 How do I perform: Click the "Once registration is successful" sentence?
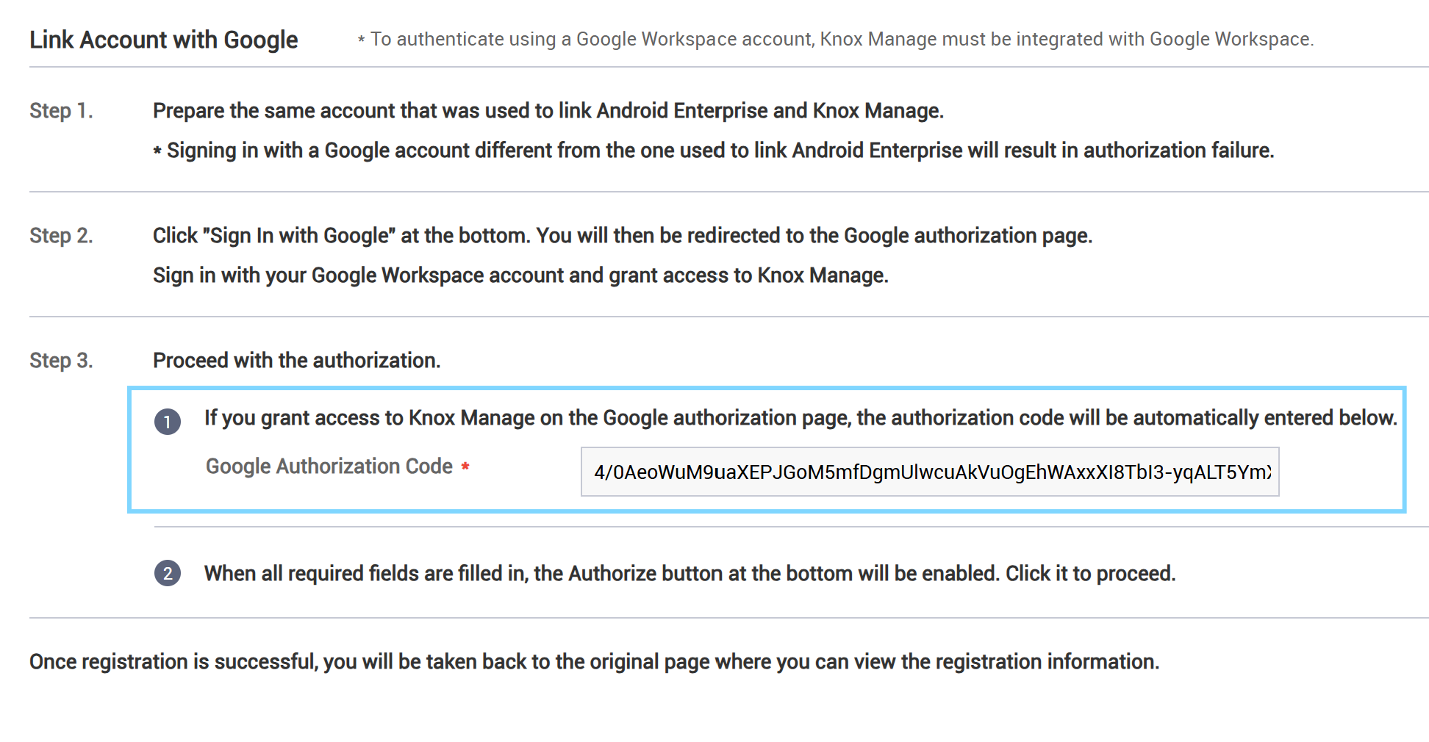click(x=595, y=662)
